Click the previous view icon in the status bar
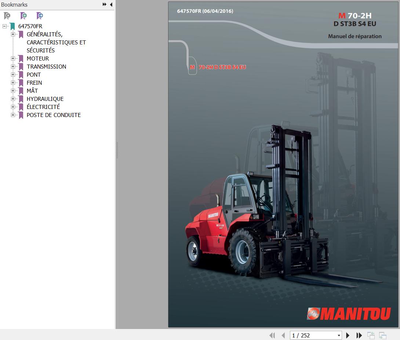Image resolution: width=400 pixels, height=340 pixels. pyautogui.click(x=371, y=335)
